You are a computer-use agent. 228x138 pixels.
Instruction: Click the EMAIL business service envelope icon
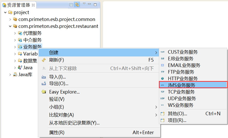(x=162, y=65)
